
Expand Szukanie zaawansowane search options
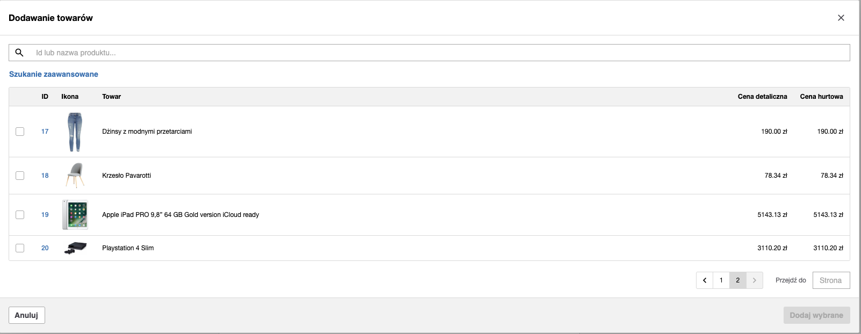54,74
